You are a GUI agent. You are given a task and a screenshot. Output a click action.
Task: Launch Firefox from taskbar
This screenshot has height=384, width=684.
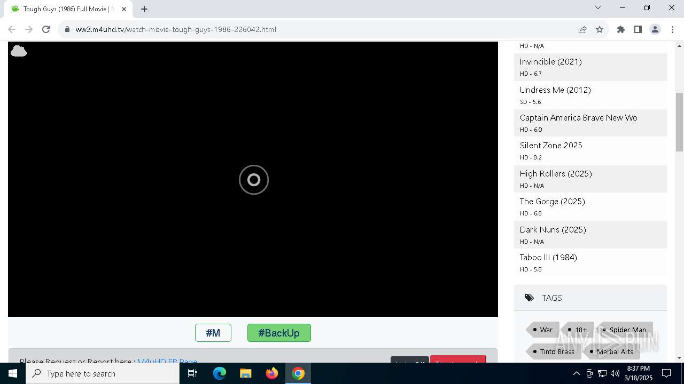[x=272, y=373]
